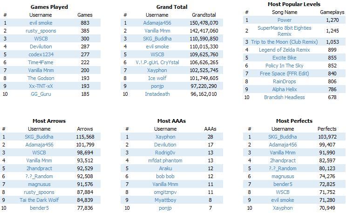Click rusty_spoons in Games Played table
Image resolution: width=346 pixels, height=213 pixels.
[x=41, y=31]
